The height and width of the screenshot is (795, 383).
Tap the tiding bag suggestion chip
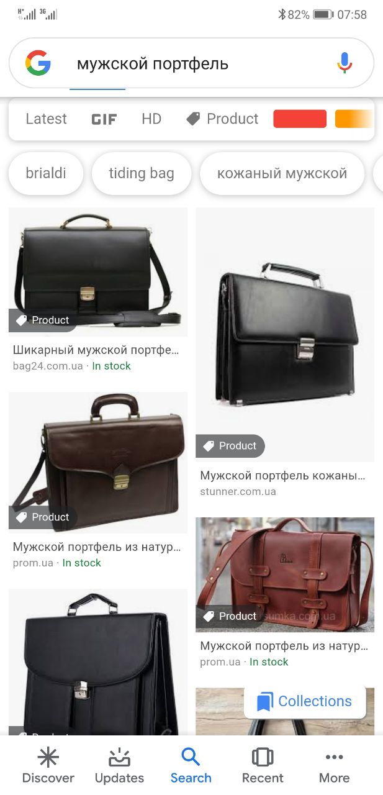point(142,173)
